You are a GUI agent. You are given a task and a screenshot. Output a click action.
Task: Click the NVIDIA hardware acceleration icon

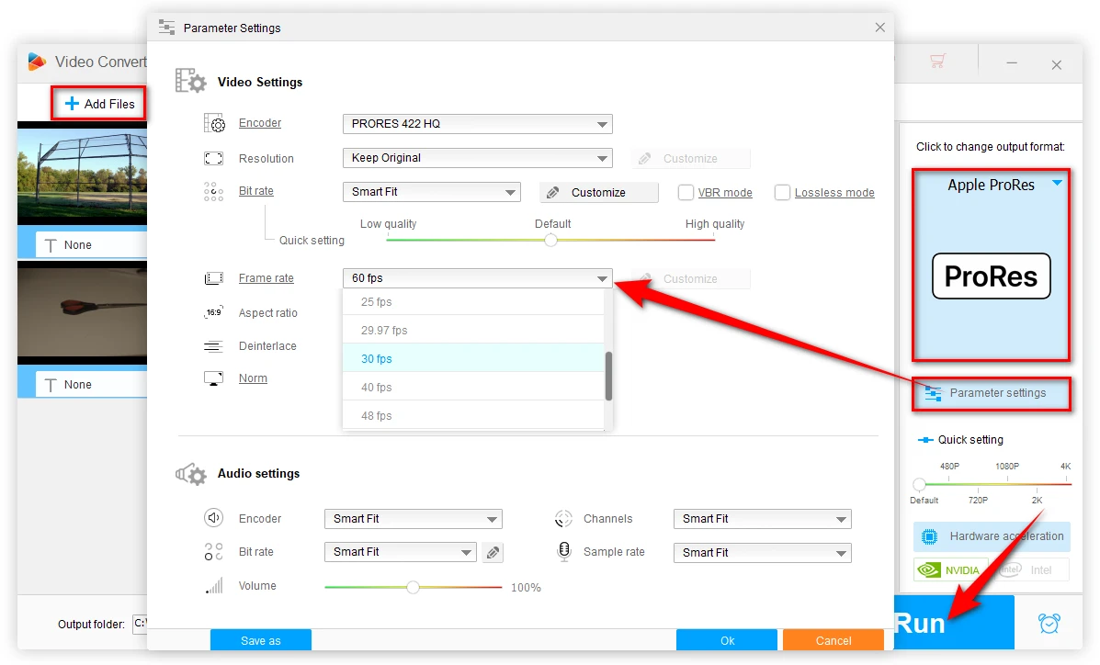tap(951, 569)
